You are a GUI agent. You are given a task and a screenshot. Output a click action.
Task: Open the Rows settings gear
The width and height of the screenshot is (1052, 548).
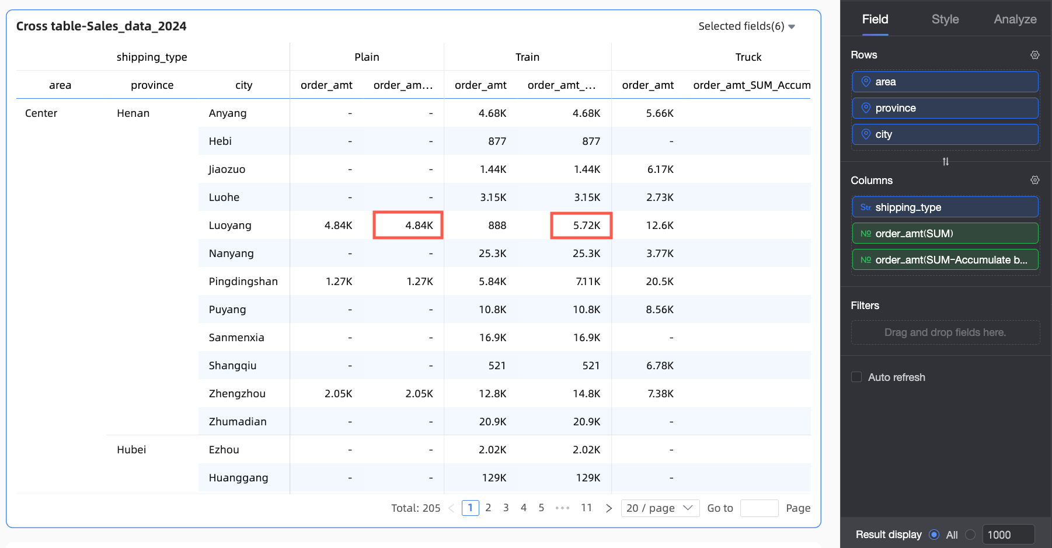click(x=1034, y=55)
